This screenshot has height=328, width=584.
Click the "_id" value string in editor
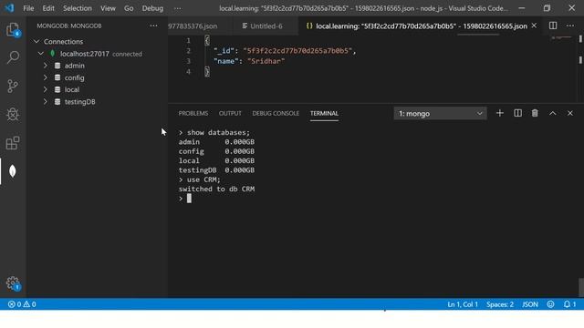click(297, 51)
